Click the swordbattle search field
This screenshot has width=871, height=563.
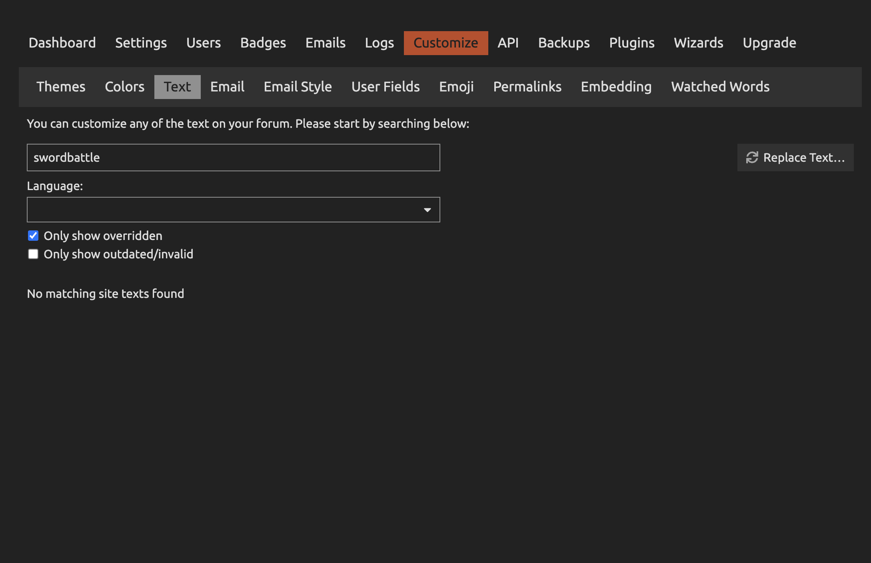233,158
